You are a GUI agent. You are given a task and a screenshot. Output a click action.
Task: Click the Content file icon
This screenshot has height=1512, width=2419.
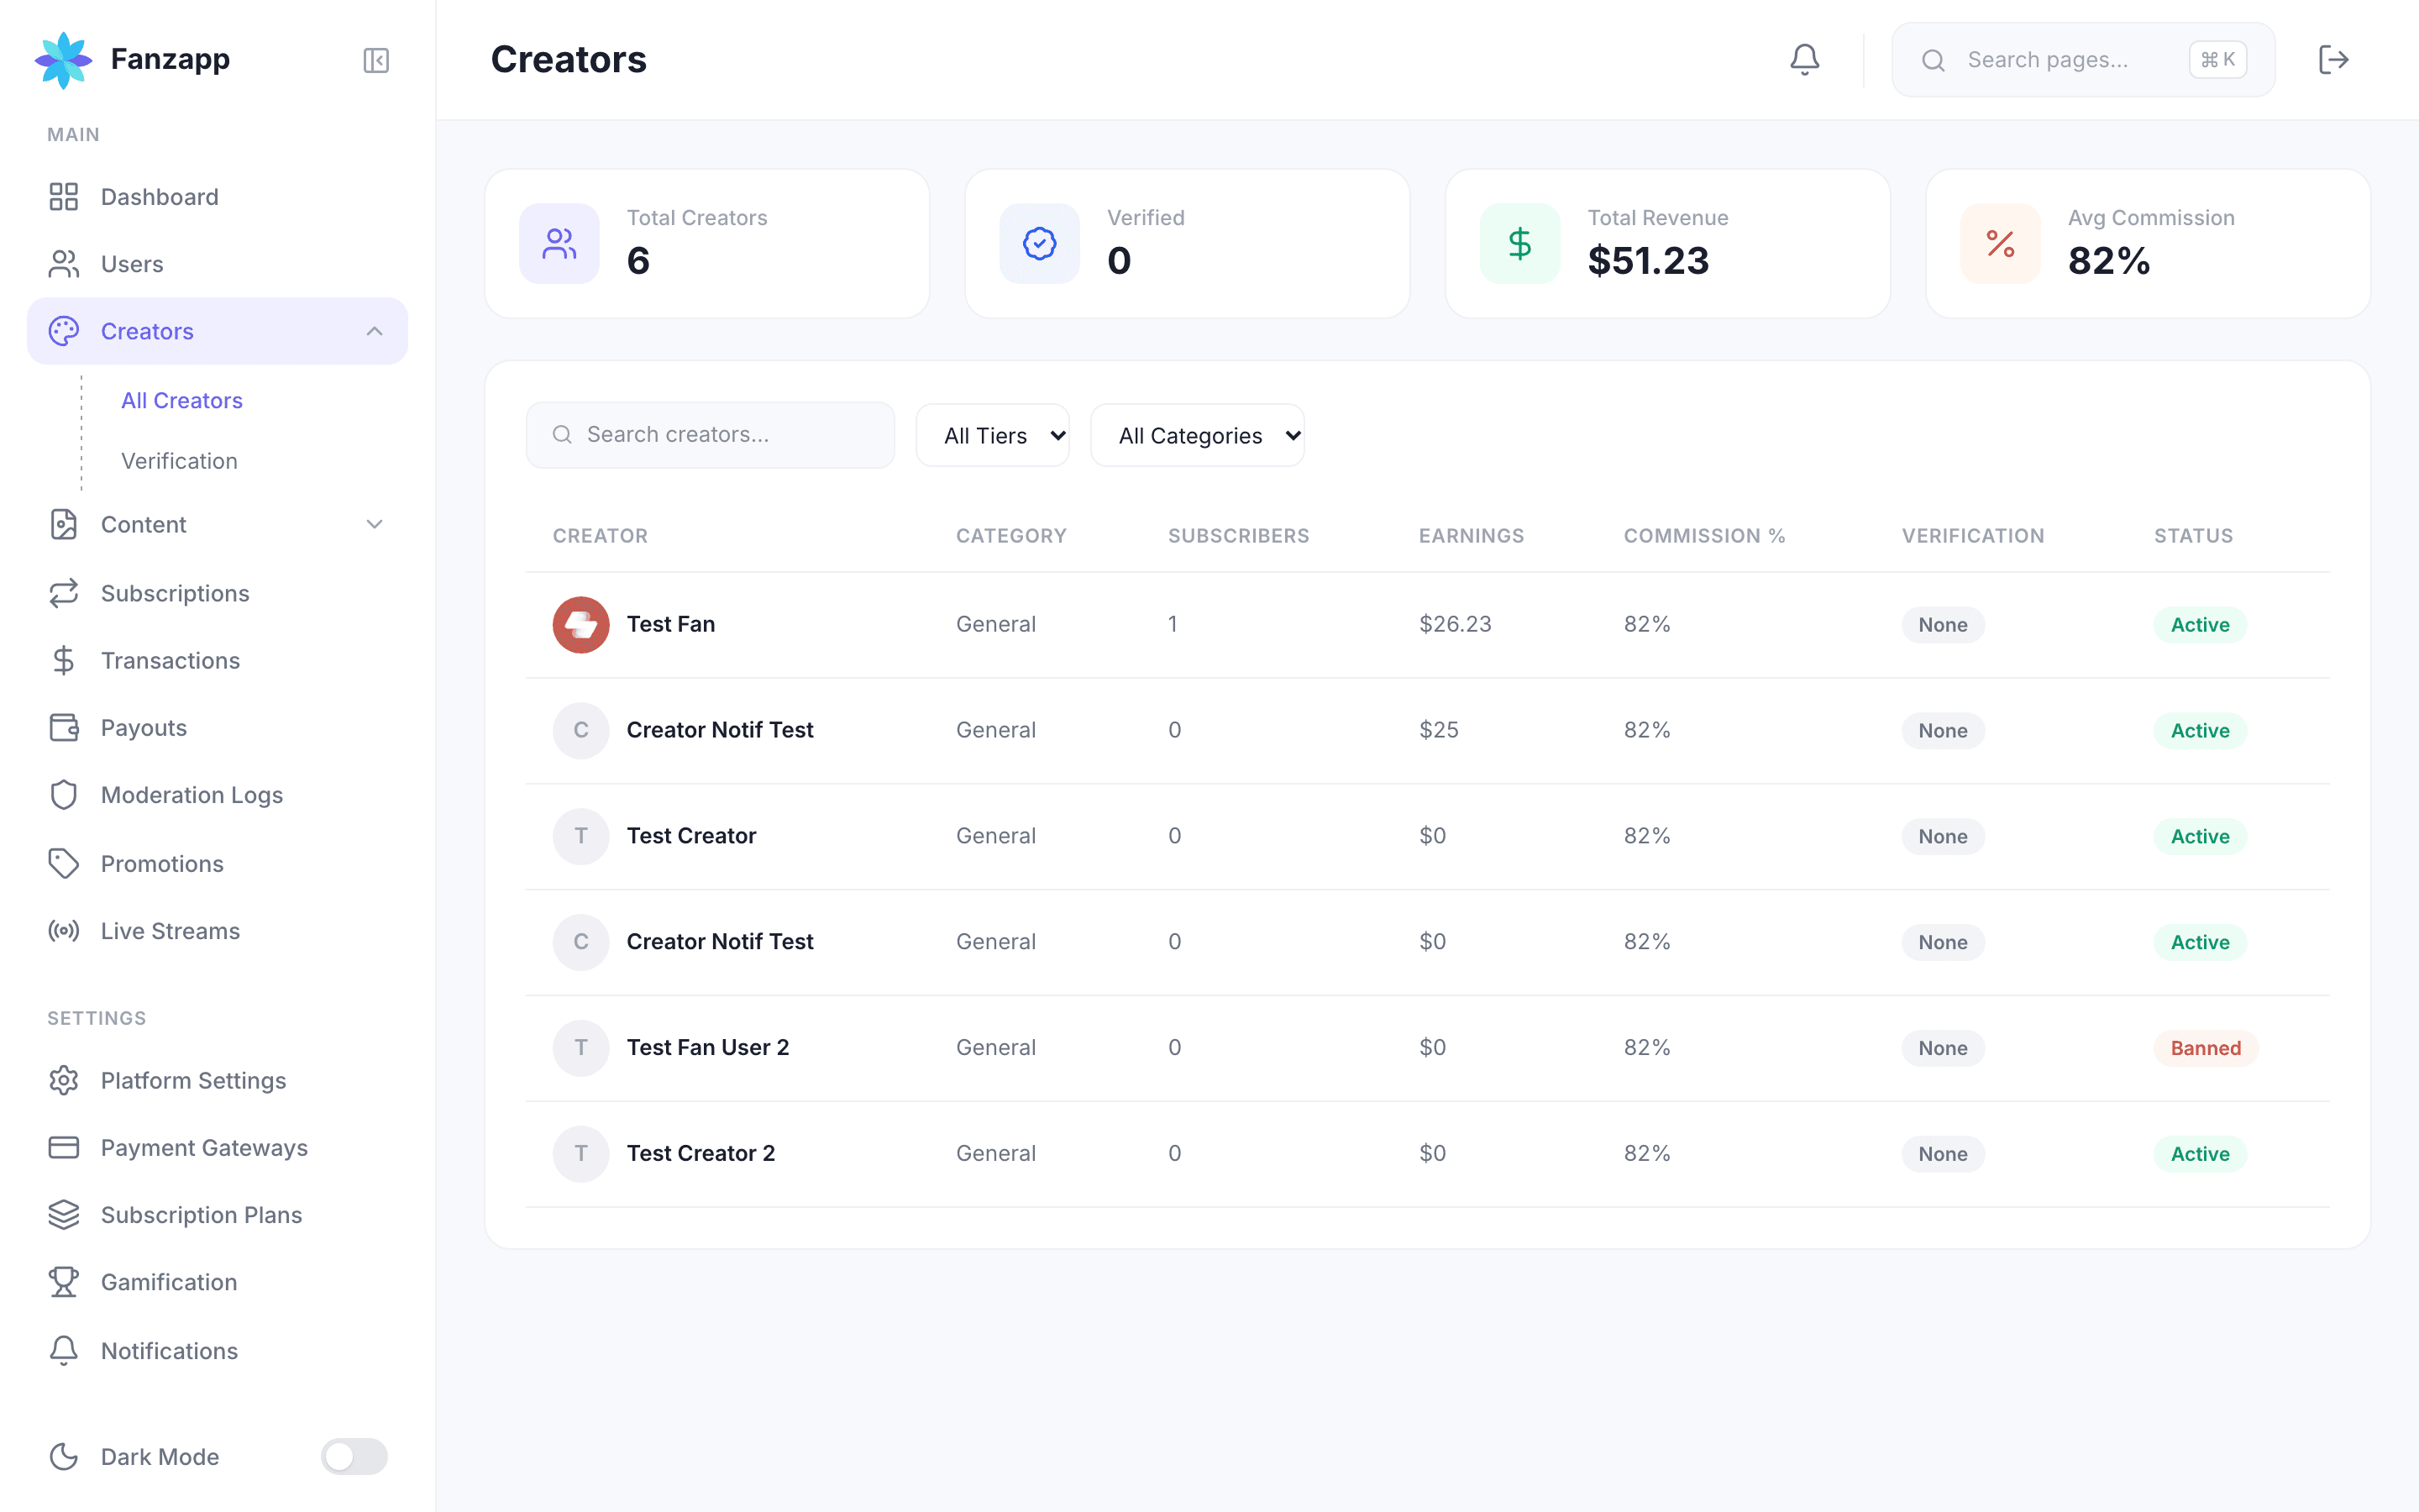tap(64, 524)
